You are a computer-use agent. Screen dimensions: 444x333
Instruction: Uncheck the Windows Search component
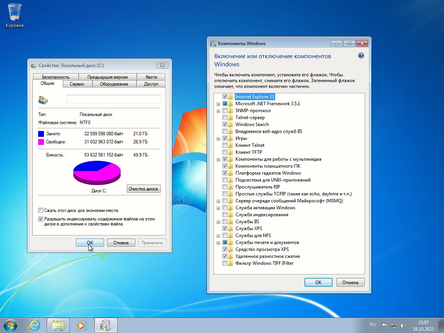[x=225, y=124]
